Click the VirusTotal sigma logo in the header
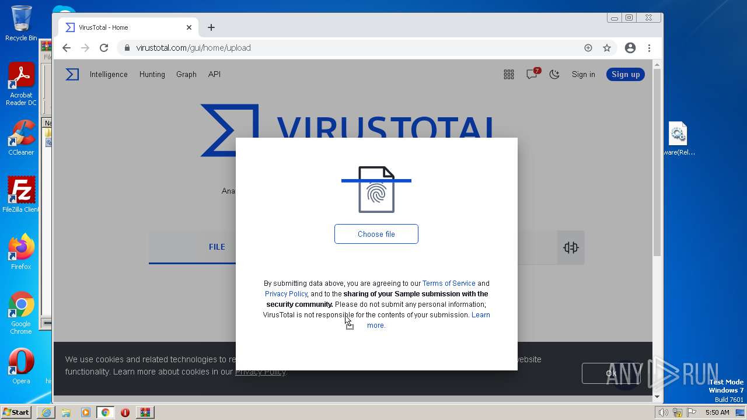The height and width of the screenshot is (420, 747). 72,74
